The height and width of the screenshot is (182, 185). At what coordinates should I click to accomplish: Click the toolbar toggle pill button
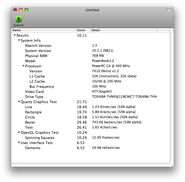click(169, 10)
